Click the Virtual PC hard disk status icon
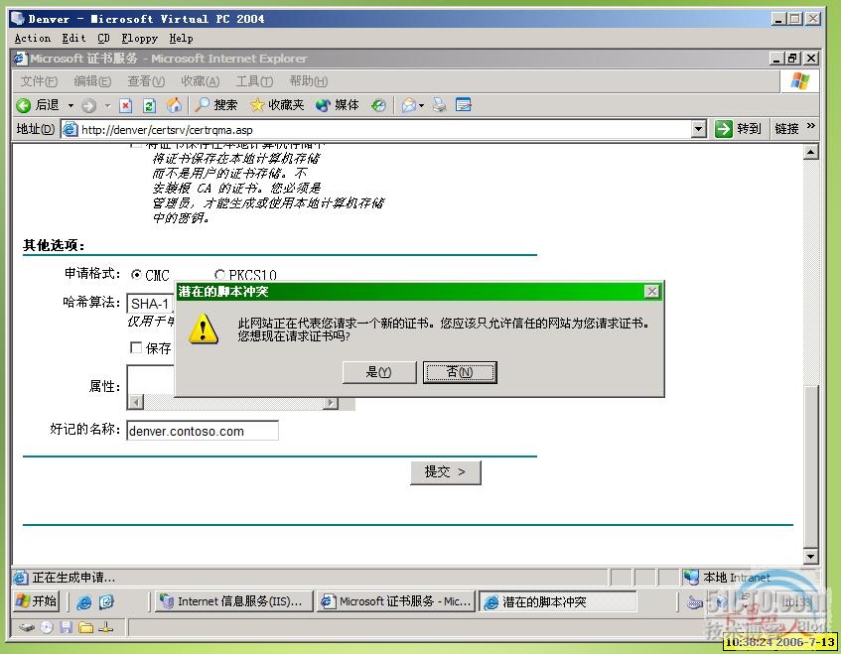Image resolution: width=841 pixels, height=654 pixels. coord(27,627)
